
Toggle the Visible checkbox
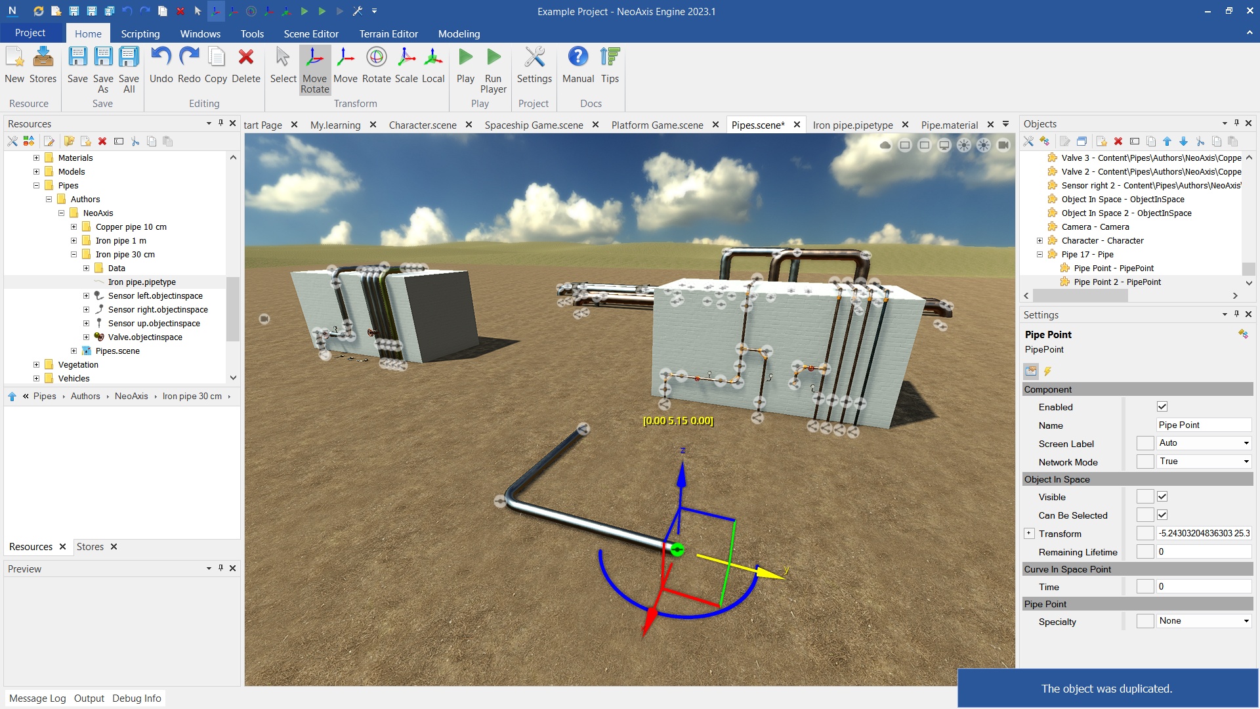point(1162,497)
